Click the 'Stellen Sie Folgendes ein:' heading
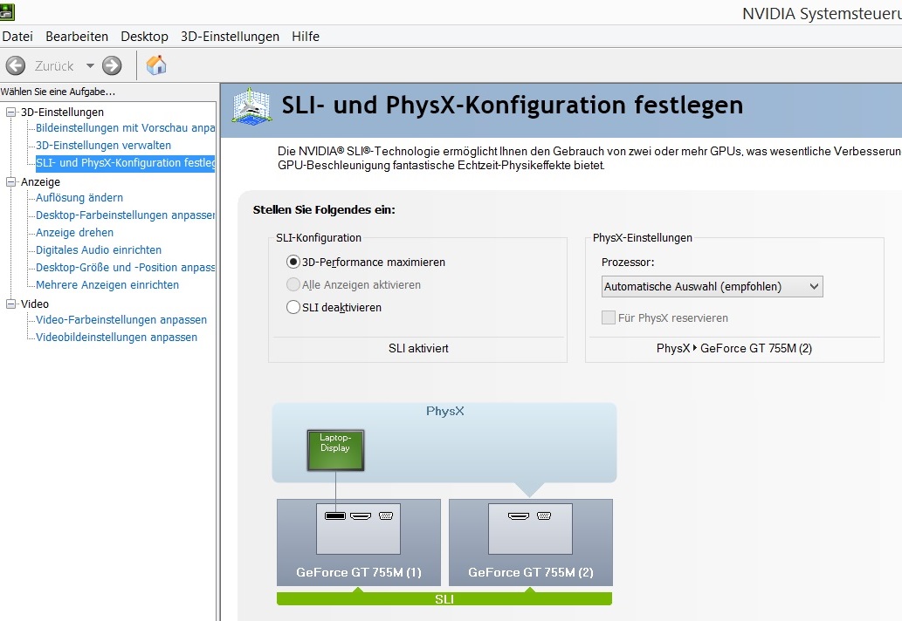 tap(324, 209)
